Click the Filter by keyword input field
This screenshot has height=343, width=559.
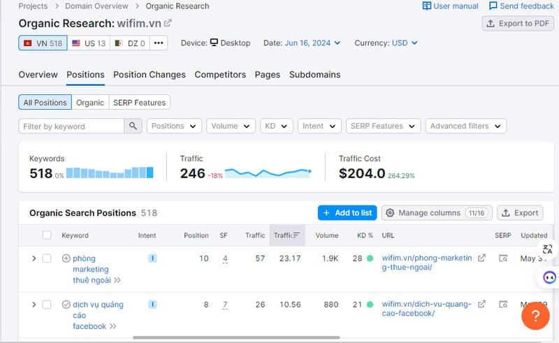(x=71, y=126)
